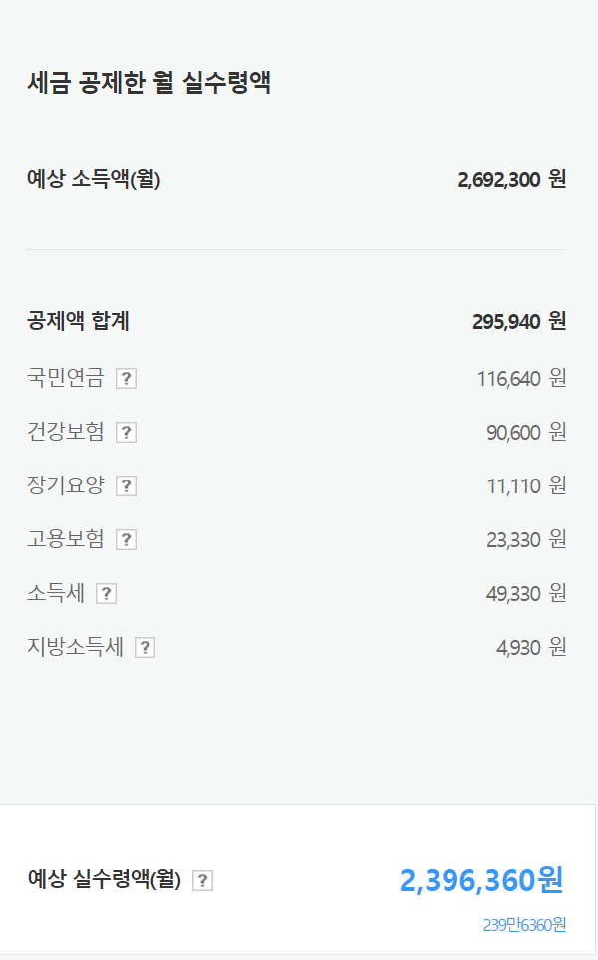
Task: Click the 11,110 원 long-term care amount
Action: tap(525, 485)
